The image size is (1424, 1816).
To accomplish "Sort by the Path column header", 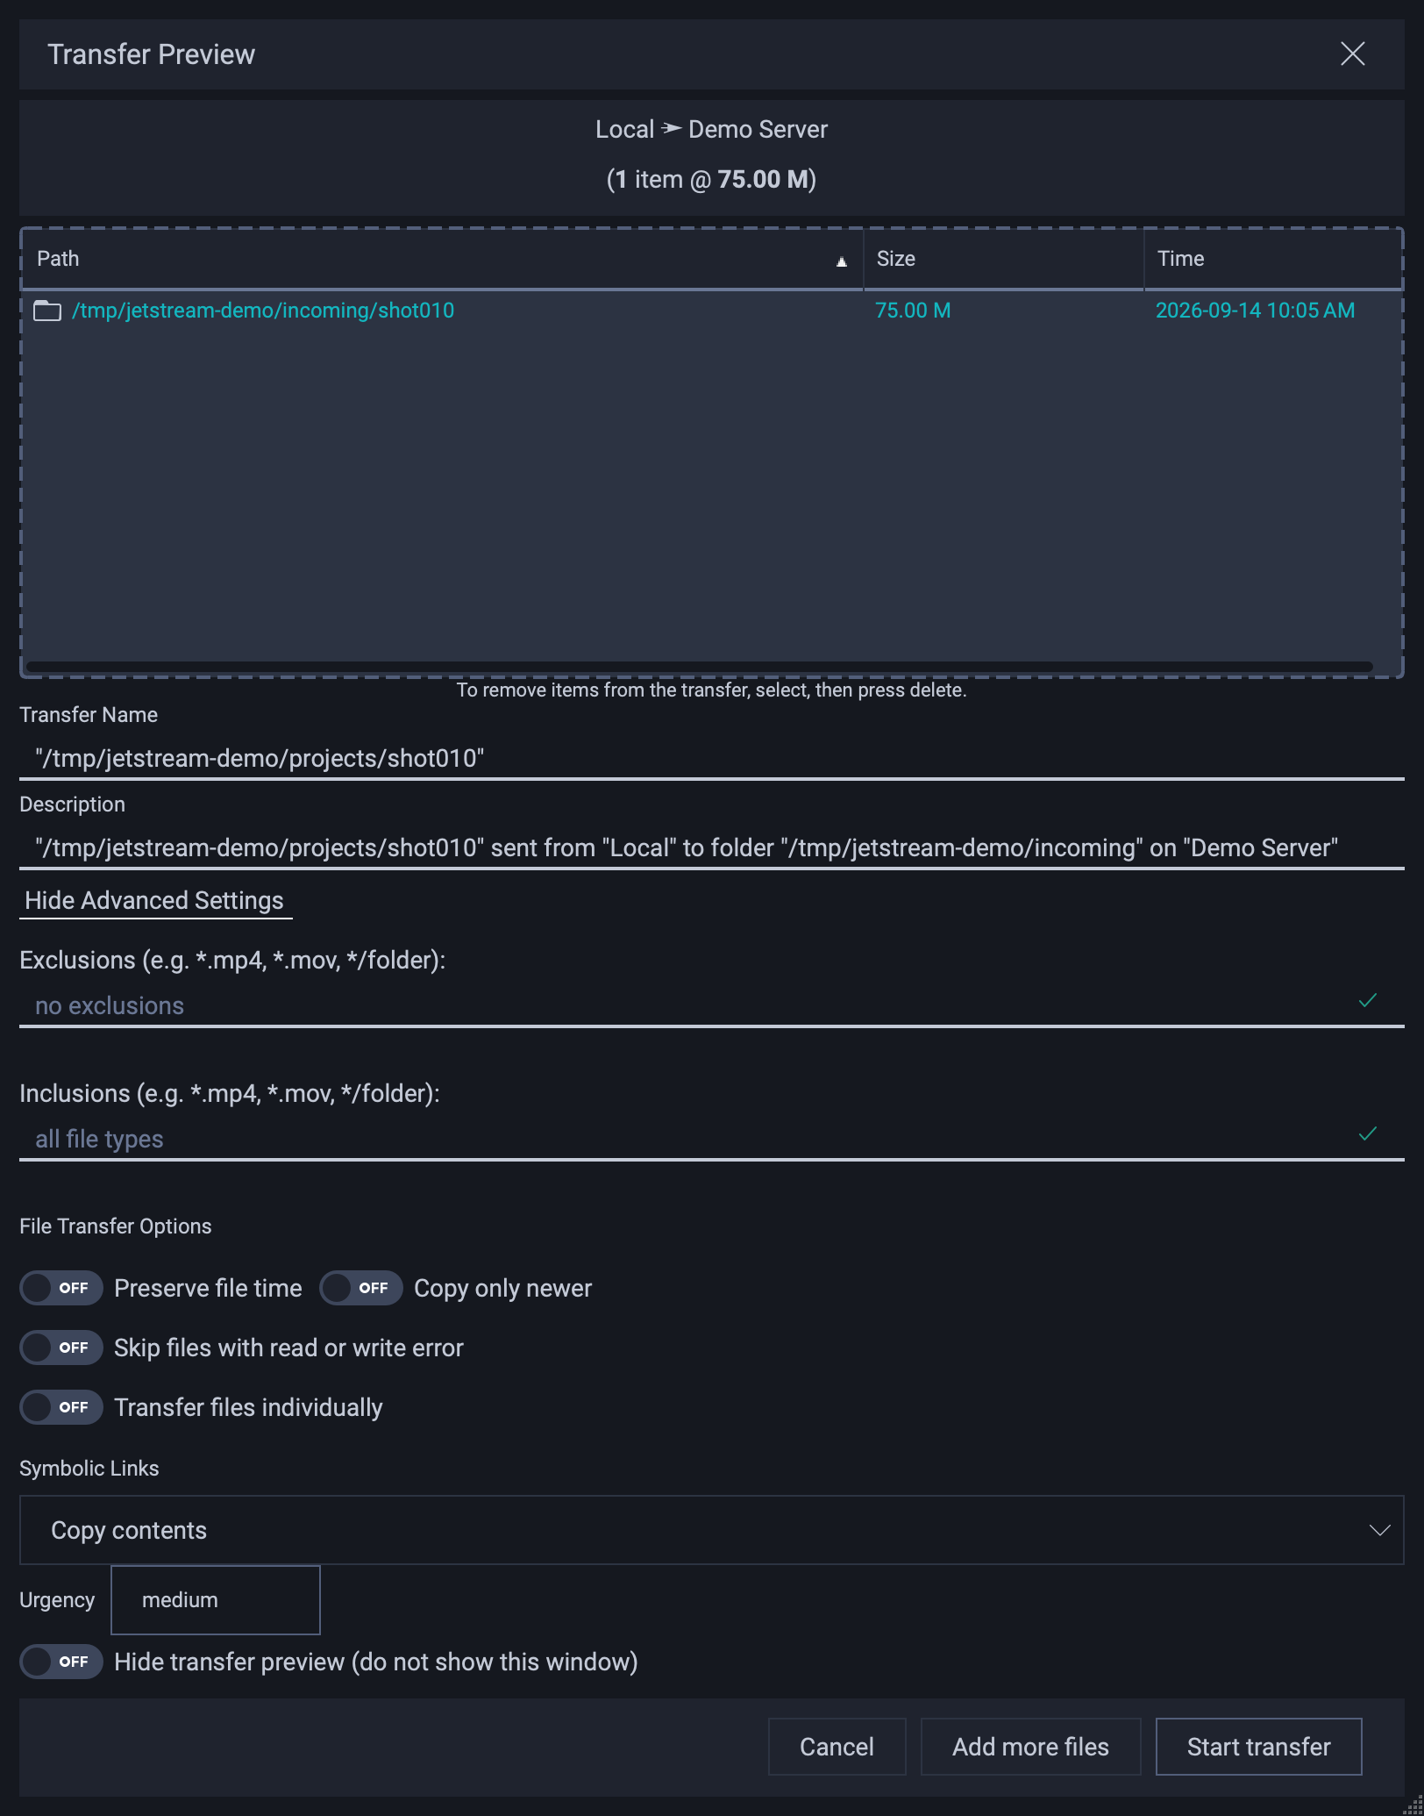I will pos(442,259).
